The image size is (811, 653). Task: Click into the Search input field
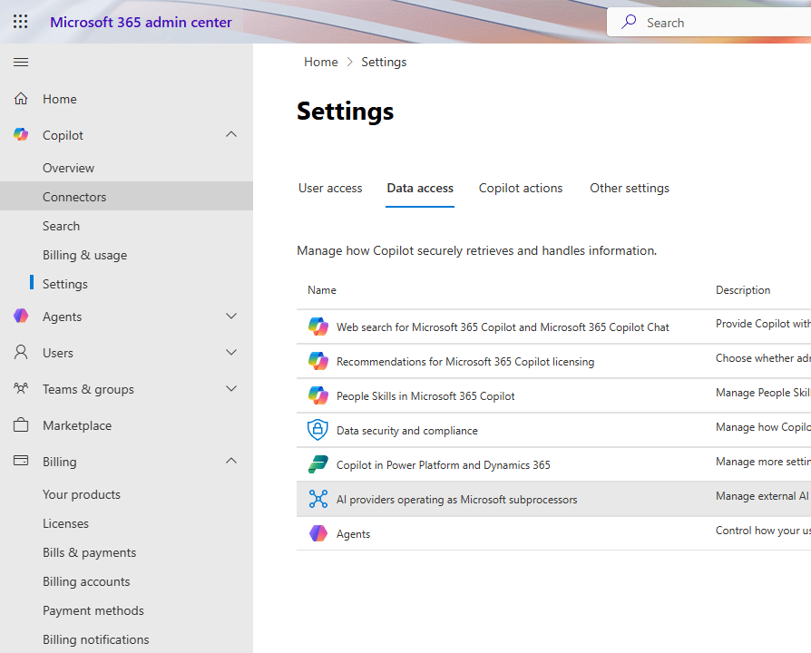point(717,23)
